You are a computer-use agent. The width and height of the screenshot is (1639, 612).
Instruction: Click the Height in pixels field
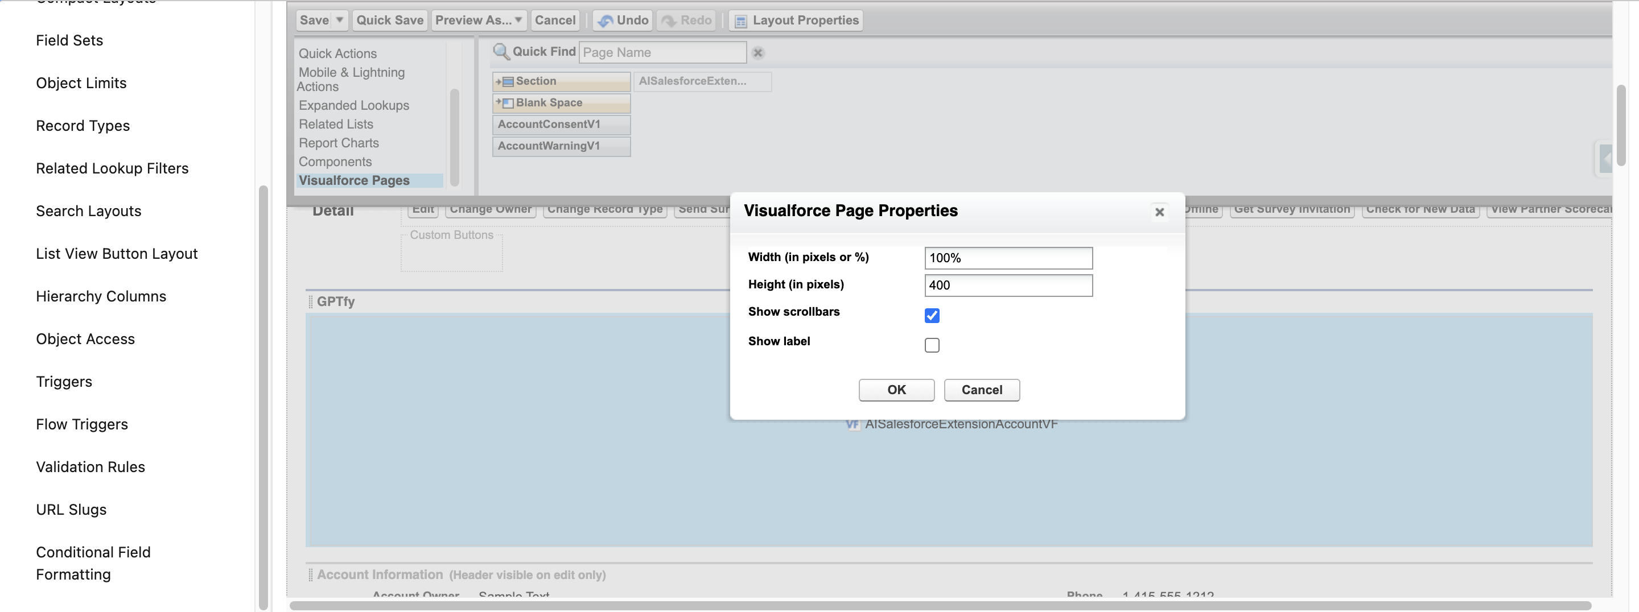coord(1008,285)
